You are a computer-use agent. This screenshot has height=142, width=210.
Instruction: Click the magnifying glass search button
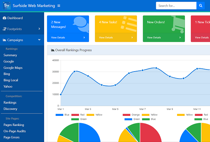(201, 6)
